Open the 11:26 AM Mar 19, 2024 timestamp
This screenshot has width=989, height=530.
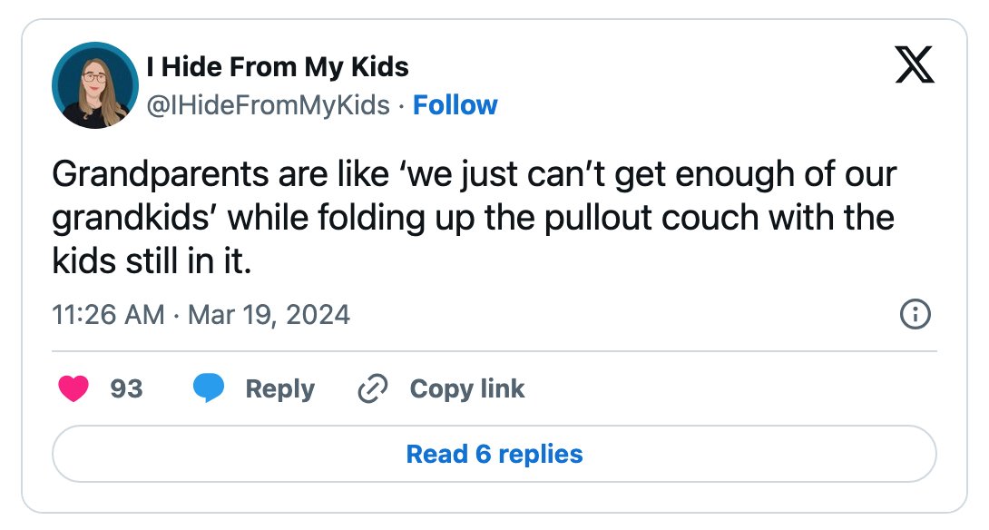[x=201, y=315]
